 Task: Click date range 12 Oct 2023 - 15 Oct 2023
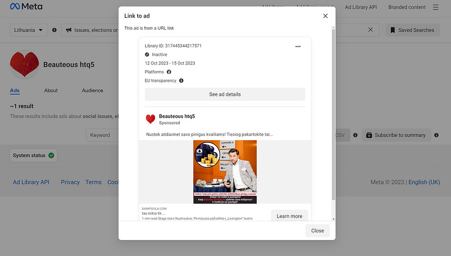[x=170, y=63]
